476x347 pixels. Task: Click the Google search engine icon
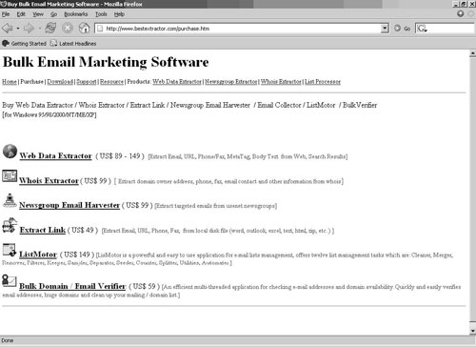pos(422,29)
